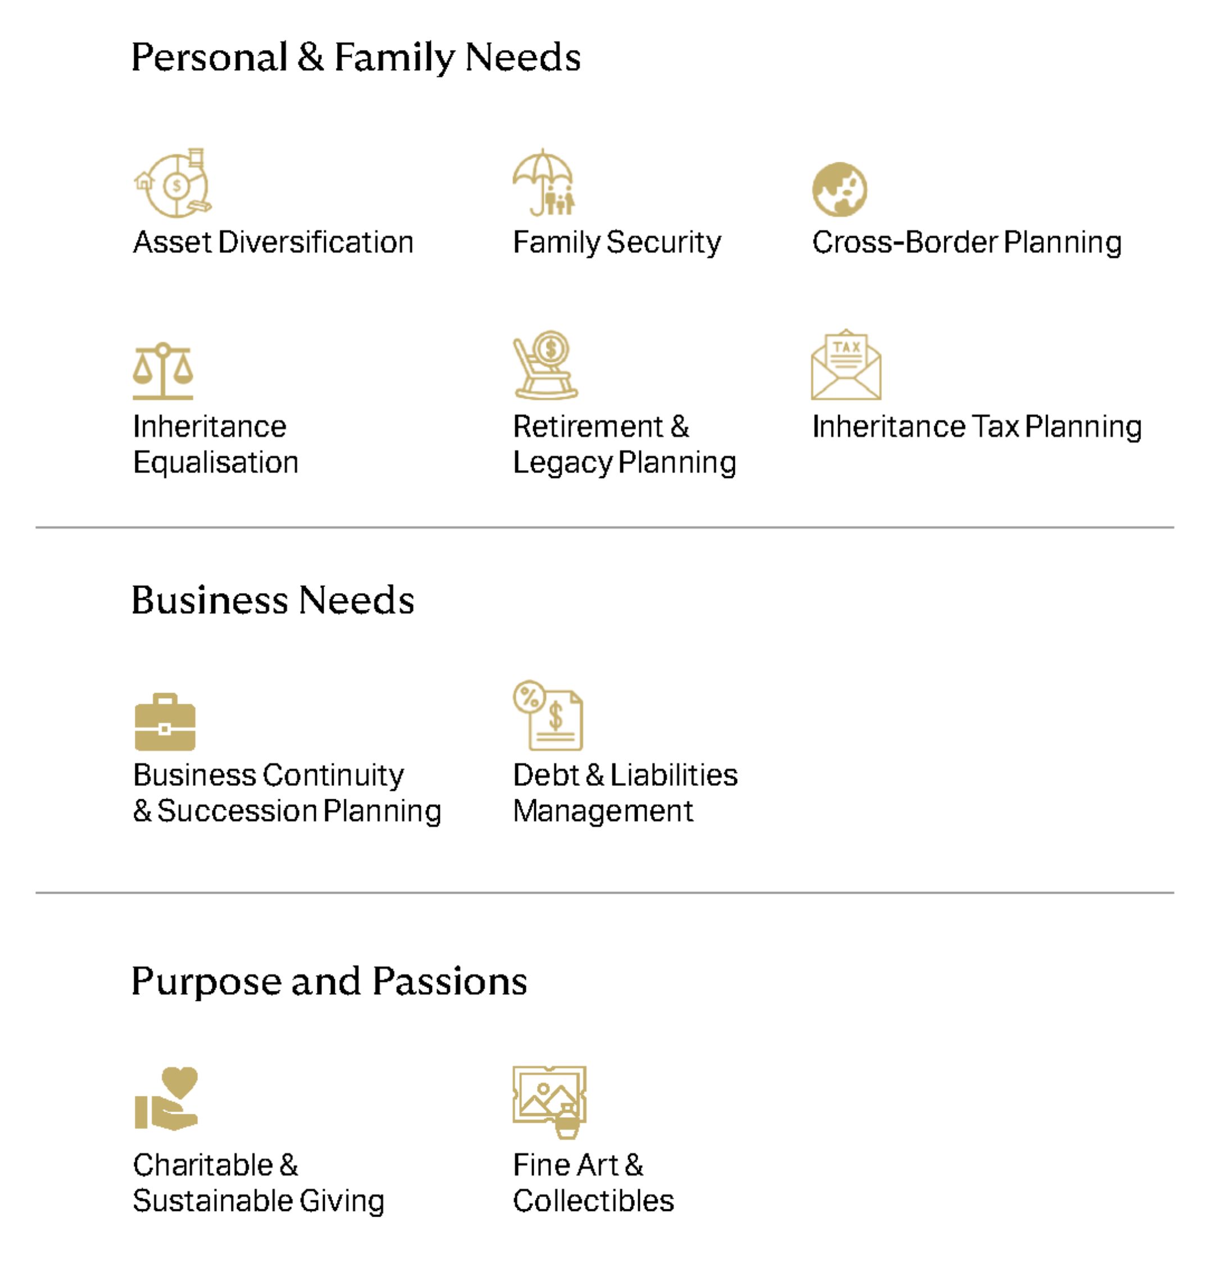The image size is (1232, 1275).
Task: Select the Cross-Border Planning label
Action: 967,243
